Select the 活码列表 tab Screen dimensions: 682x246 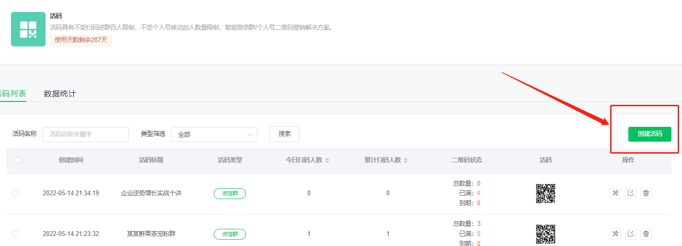pyautogui.click(x=13, y=94)
